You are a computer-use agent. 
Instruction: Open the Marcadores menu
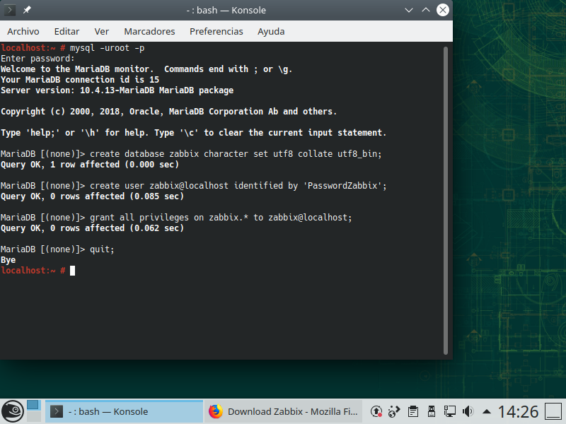click(x=149, y=31)
